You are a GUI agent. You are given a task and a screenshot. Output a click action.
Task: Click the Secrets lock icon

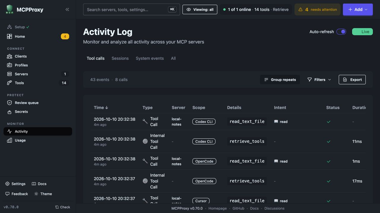pyautogui.click(x=9, y=112)
